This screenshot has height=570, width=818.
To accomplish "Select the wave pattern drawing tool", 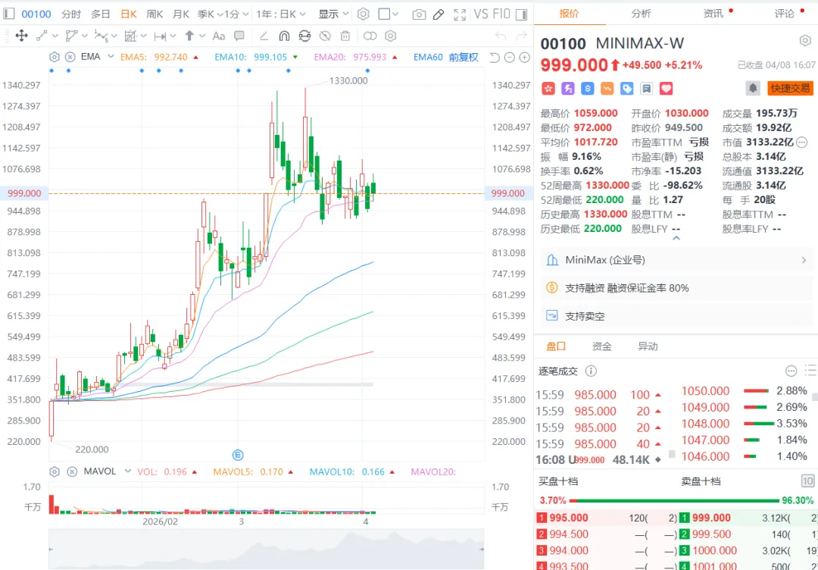I will coord(100,36).
